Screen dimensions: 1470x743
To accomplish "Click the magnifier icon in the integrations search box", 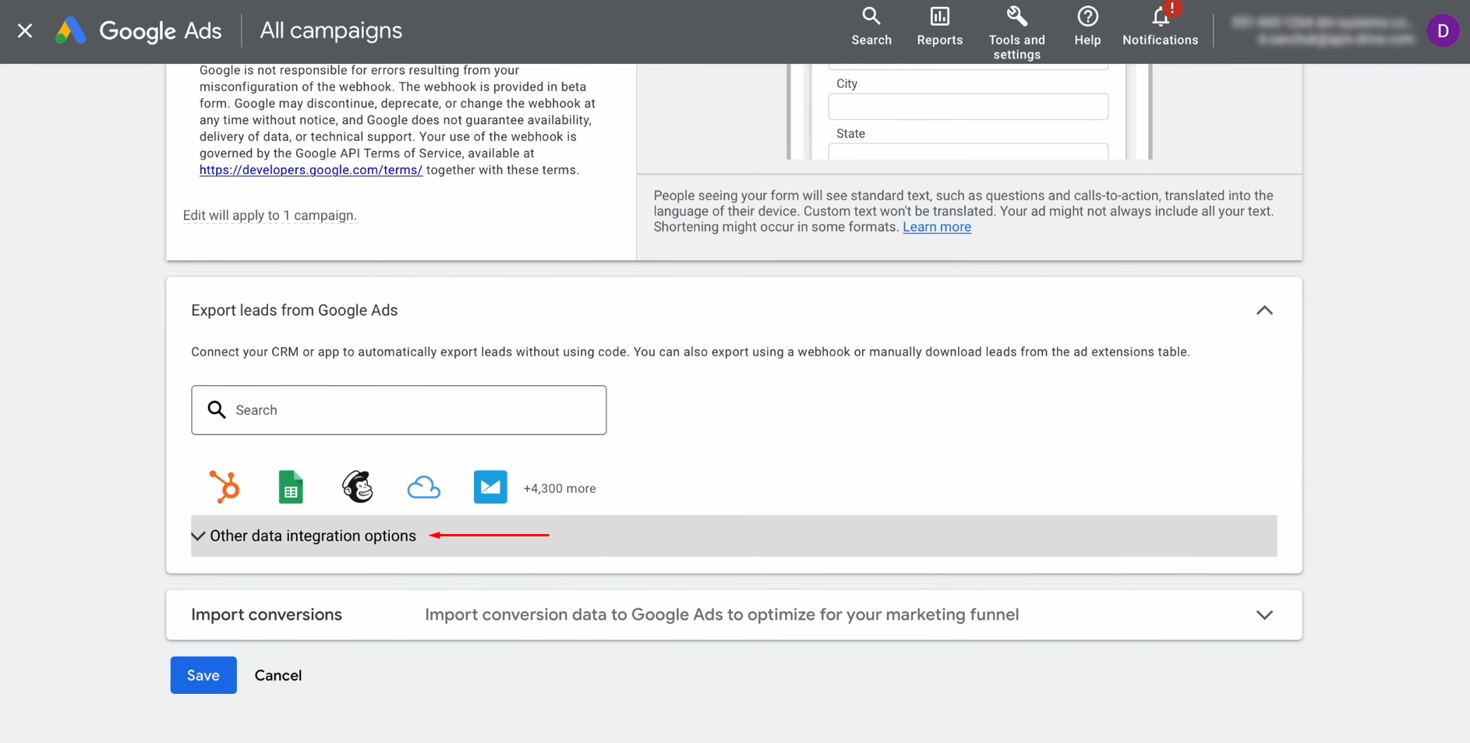I will pos(217,410).
